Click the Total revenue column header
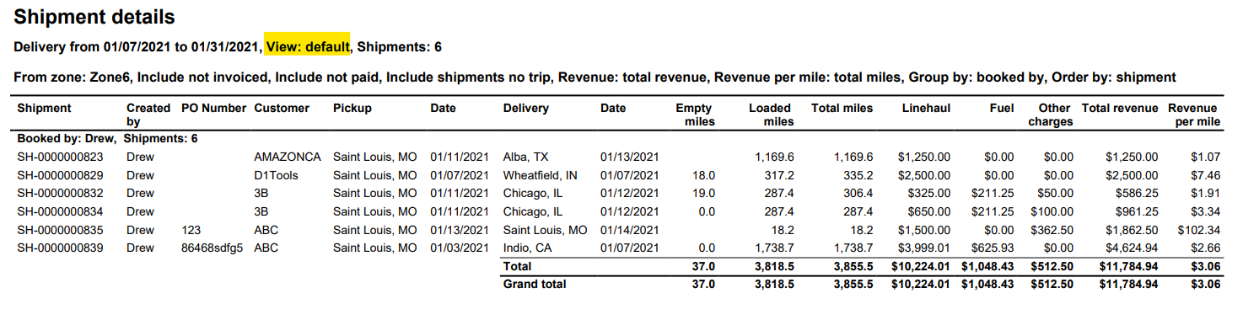This screenshot has height=320, width=1243. coord(1120,108)
